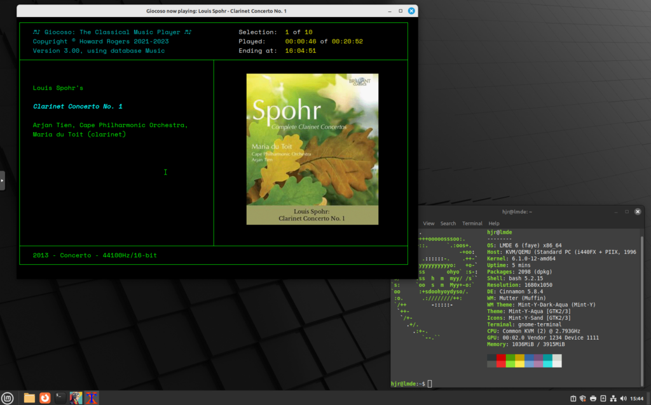
Task: Click the terminal title 'hjr@lmde: ~'
Action: coord(517,212)
